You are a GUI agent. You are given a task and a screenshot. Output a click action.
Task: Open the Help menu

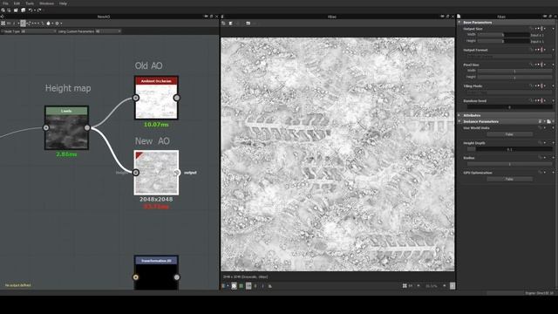pos(63,3)
